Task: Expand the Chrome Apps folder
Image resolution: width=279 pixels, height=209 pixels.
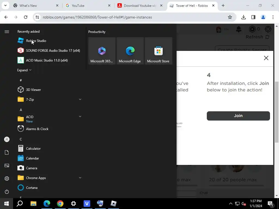Action: tap(80, 178)
